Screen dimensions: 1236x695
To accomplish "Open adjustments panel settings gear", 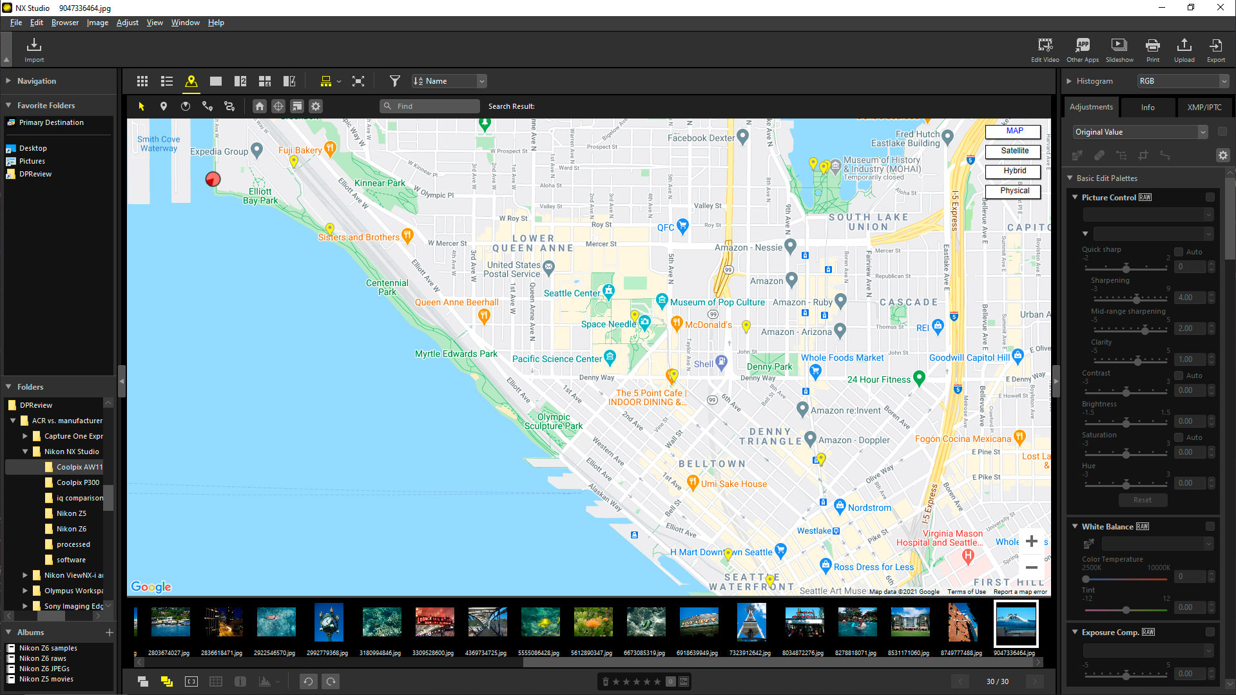I will pyautogui.click(x=1222, y=155).
